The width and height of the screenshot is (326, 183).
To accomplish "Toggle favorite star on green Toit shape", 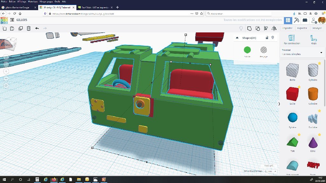I will (x=299, y=135).
